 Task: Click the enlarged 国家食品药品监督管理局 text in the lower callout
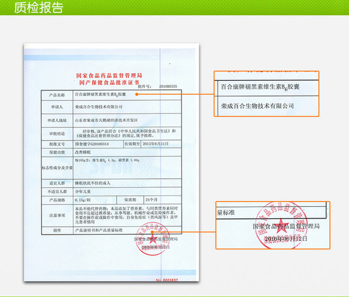[286, 226]
